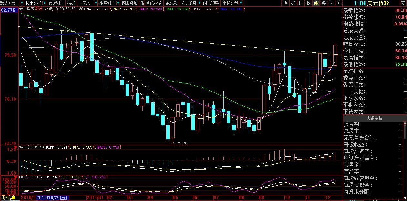Expand the 坐标类型 dropdown arrow
The width and height of the screenshot is (407, 201).
(241, 3)
